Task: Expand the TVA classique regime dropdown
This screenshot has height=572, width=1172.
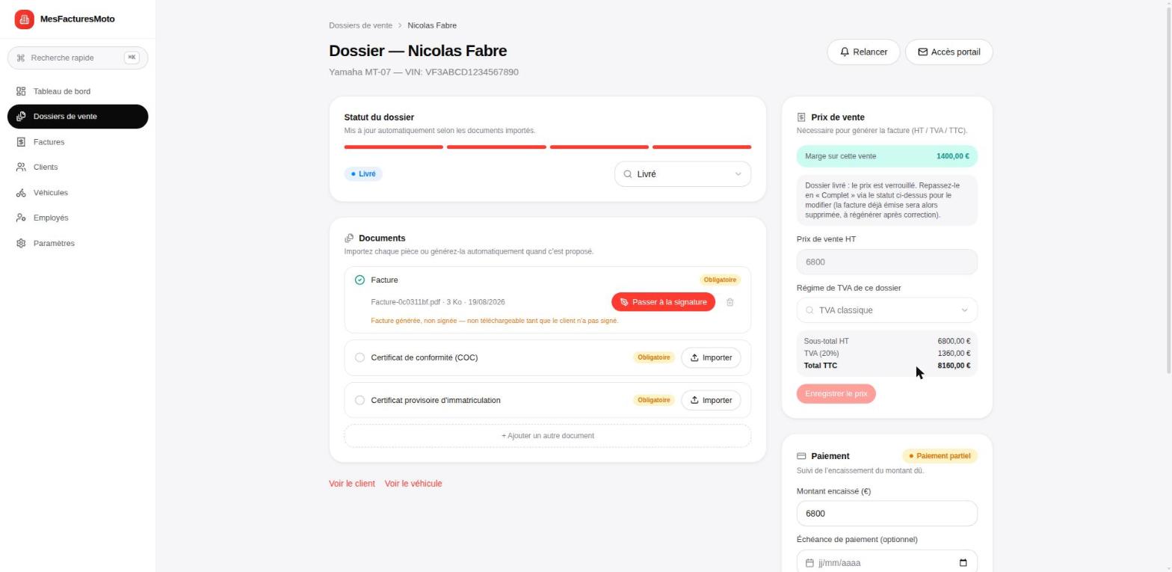Action: click(x=886, y=310)
